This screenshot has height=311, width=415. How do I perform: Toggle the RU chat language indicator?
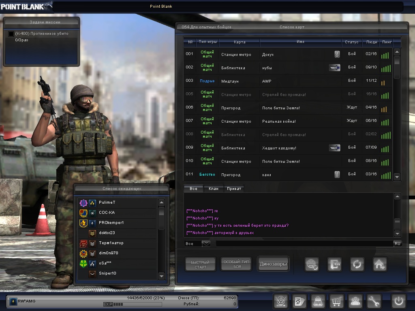point(397,243)
